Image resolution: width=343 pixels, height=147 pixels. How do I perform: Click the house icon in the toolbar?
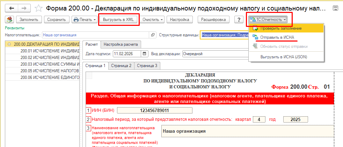(9, 20)
